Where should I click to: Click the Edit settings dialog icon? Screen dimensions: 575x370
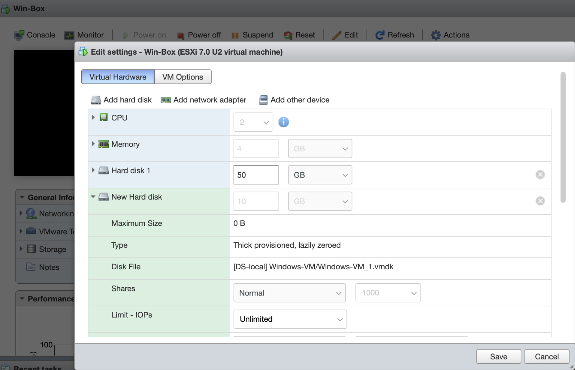(x=83, y=52)
